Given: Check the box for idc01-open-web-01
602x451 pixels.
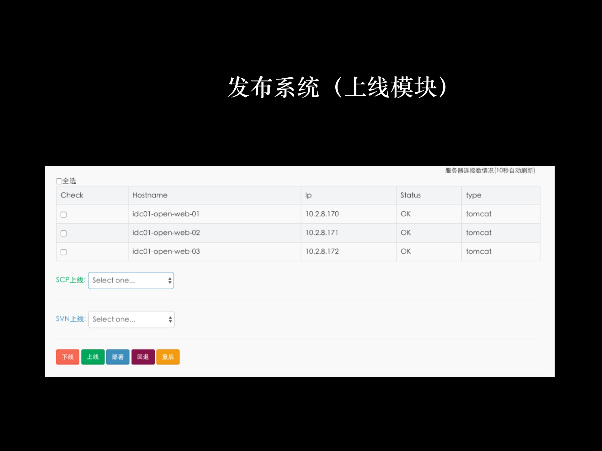Looking at the screenshot, I should 64,215.
